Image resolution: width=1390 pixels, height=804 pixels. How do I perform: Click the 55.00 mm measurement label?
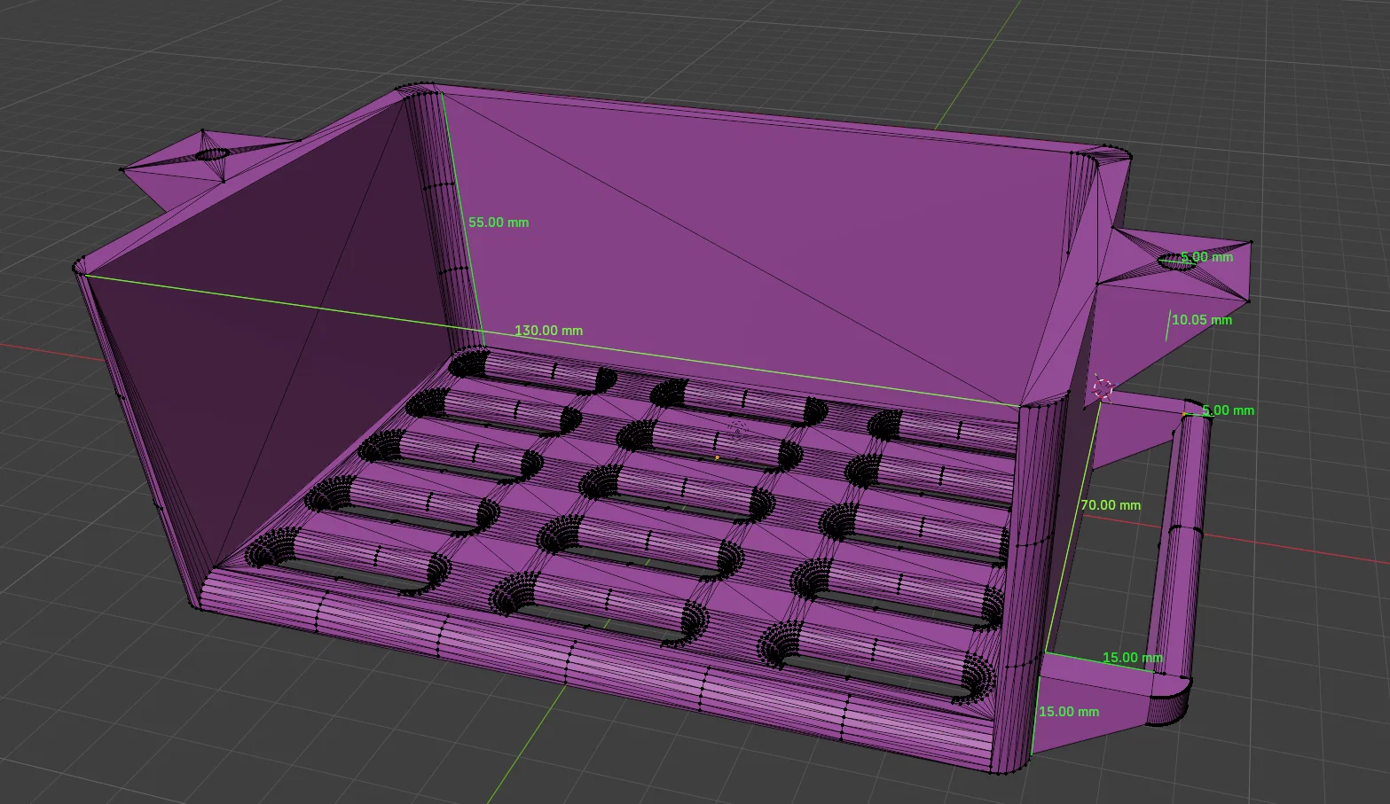(499, 222)
